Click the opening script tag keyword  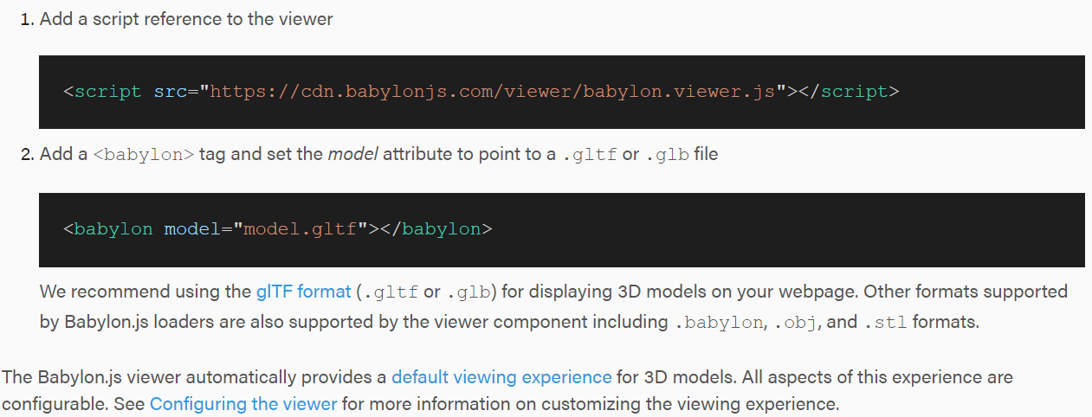coord(108,92)
